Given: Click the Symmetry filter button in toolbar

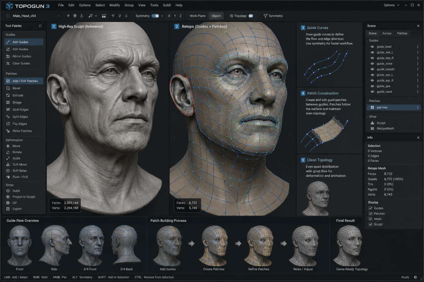Looking at the screenshot, I should pos(273,16).
